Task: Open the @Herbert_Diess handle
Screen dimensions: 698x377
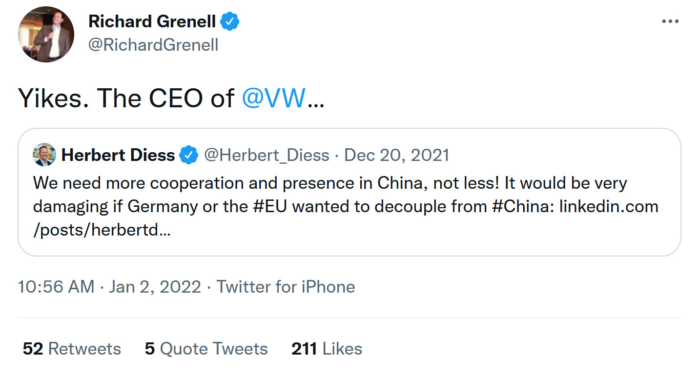Action: (x=266, y=155)
